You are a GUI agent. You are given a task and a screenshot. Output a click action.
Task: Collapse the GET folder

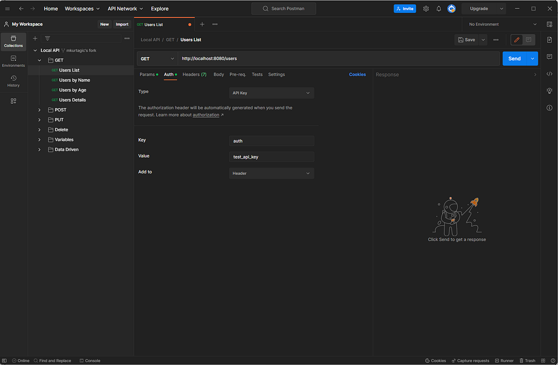click(x=39, y=60)
